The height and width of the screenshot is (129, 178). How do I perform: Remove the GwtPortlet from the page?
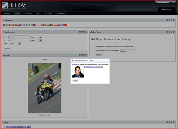pyautogui.click(x=174, y=32)
